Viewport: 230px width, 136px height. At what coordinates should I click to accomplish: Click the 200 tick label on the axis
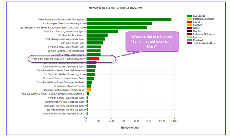point(99,121)
